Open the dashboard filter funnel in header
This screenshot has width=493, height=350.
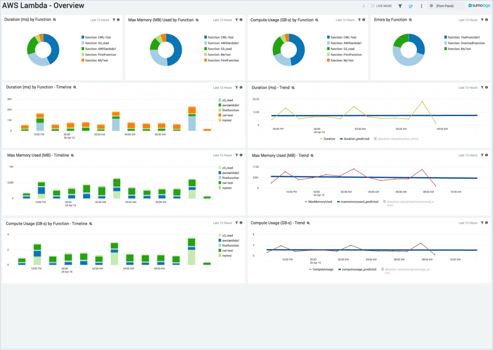400,6
